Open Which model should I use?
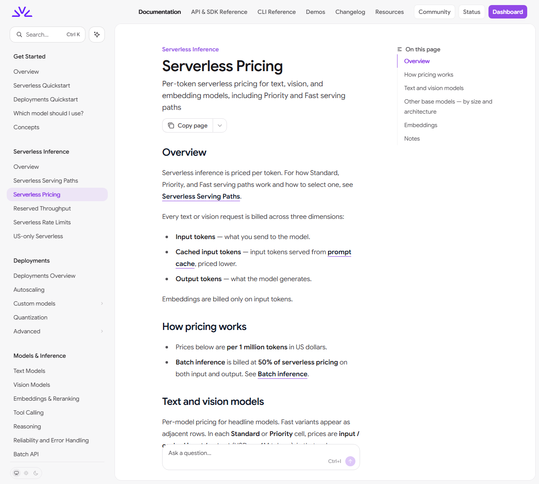Screen dimensions: 539x484 click(x=57, y=113)
